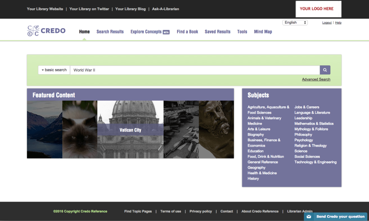Open the basic search type dropdown

[54, 70]
